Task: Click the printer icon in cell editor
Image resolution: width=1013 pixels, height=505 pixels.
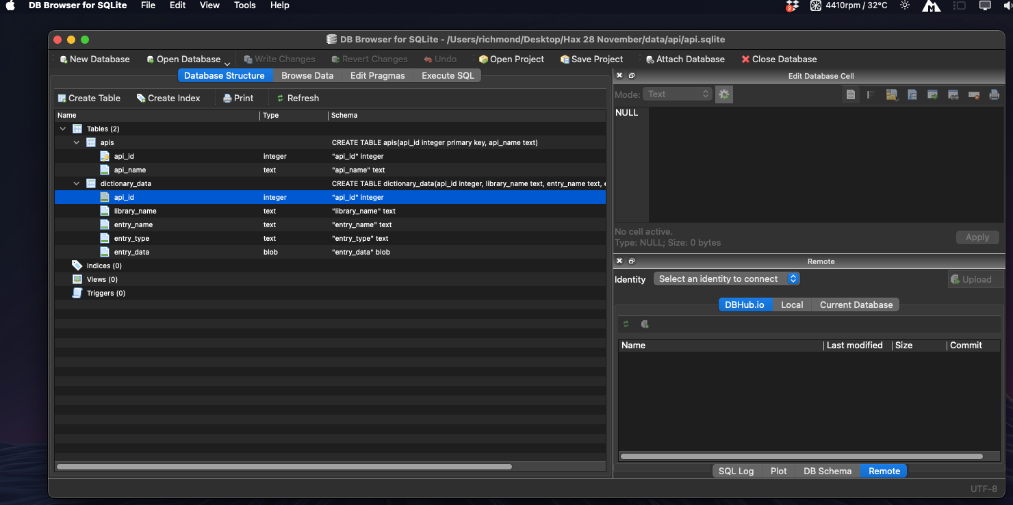Action: point(995,94)
